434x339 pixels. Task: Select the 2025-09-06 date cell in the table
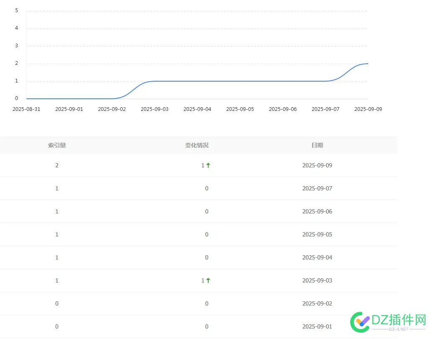tap(317, 211)
